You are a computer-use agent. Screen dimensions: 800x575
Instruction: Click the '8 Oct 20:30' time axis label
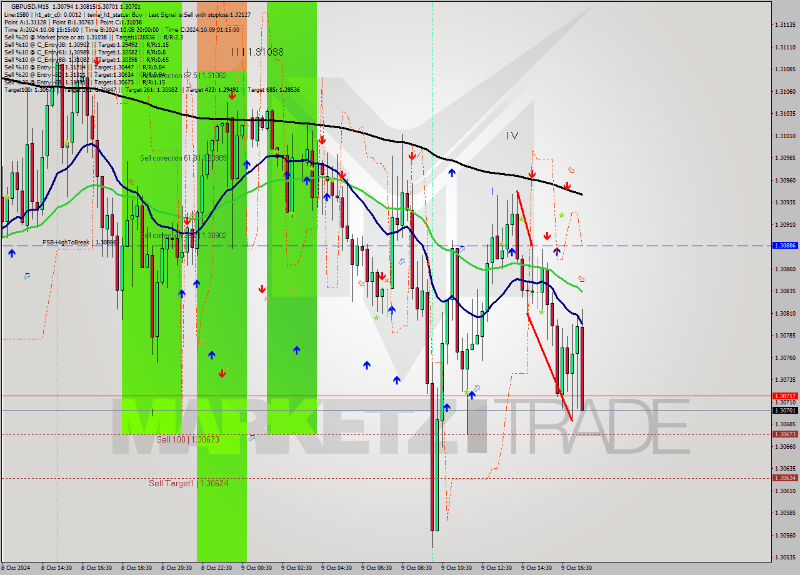[177, 568]
